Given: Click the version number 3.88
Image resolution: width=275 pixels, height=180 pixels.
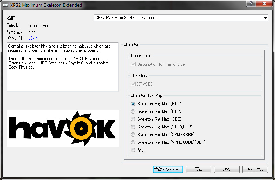Looking at the screenshot, I should (32, 32).
